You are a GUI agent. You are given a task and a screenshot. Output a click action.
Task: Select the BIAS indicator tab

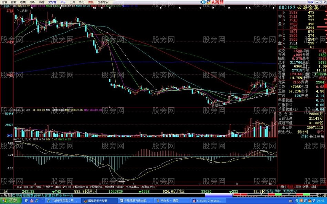click(x=19, y=187)
